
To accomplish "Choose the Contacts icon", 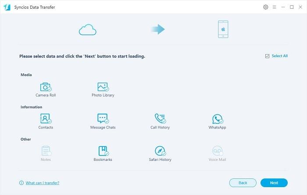I will [x=46, y=118].
